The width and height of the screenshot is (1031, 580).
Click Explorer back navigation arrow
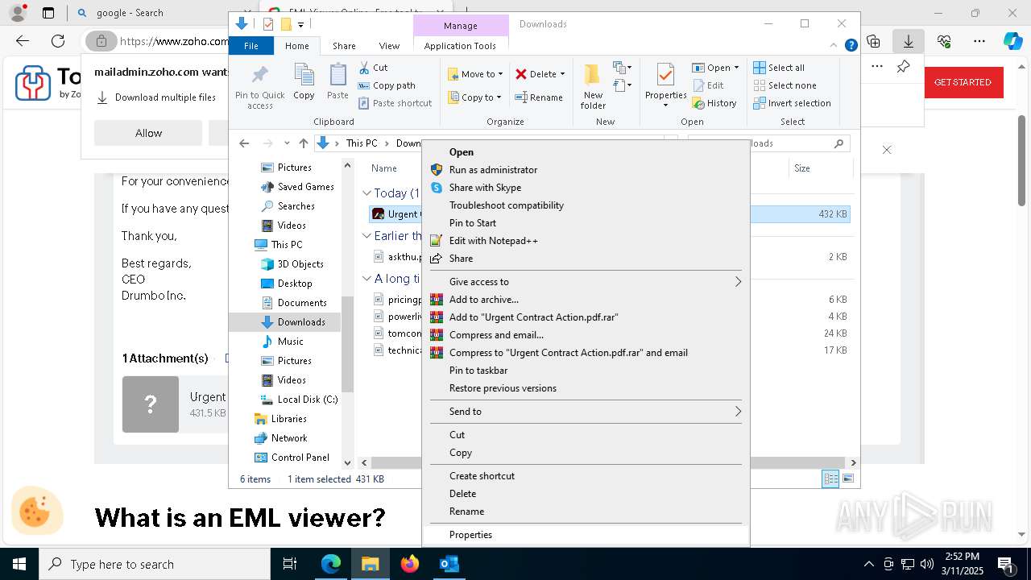point(244,143)
